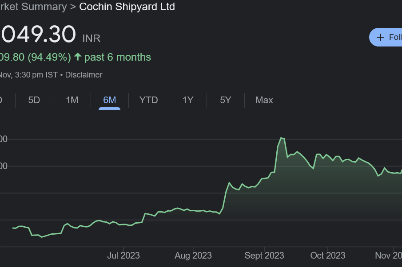Image resolution: width=402 pixels, height=267 pixels.
Task: Switch to the 5D time range
Action: click(34, 100)
